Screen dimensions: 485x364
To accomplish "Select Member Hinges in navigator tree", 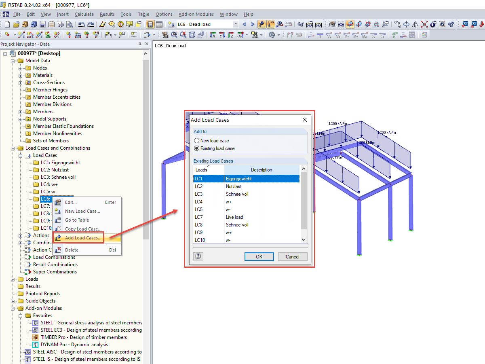I will tap(50, 90).
